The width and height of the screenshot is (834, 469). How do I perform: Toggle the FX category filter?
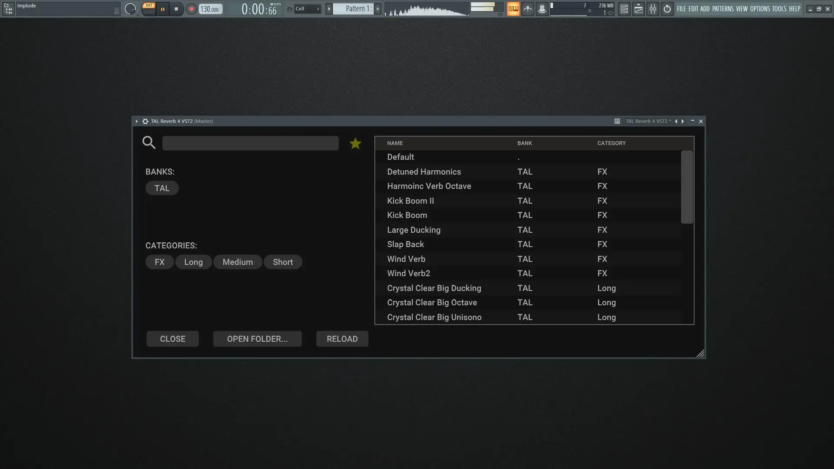tap(159, 262)
